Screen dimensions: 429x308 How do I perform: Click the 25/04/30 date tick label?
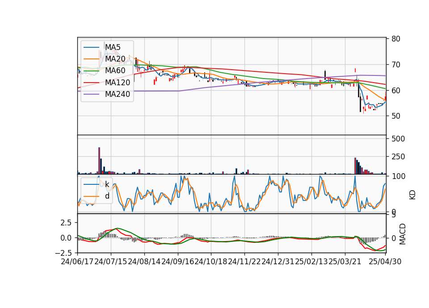coord(385,262)
